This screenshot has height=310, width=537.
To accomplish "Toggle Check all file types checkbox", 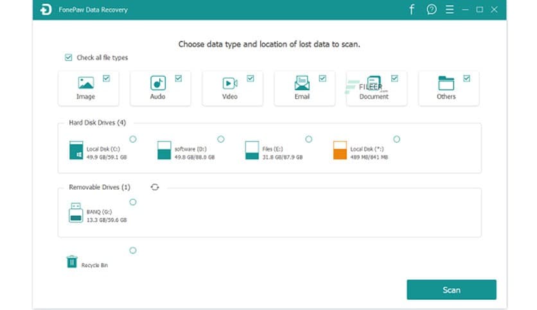I will point(69,58).
